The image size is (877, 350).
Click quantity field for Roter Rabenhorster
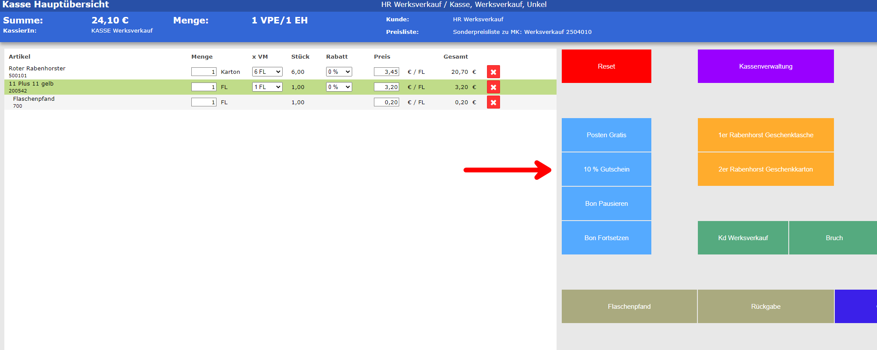[x=203, y=72]
